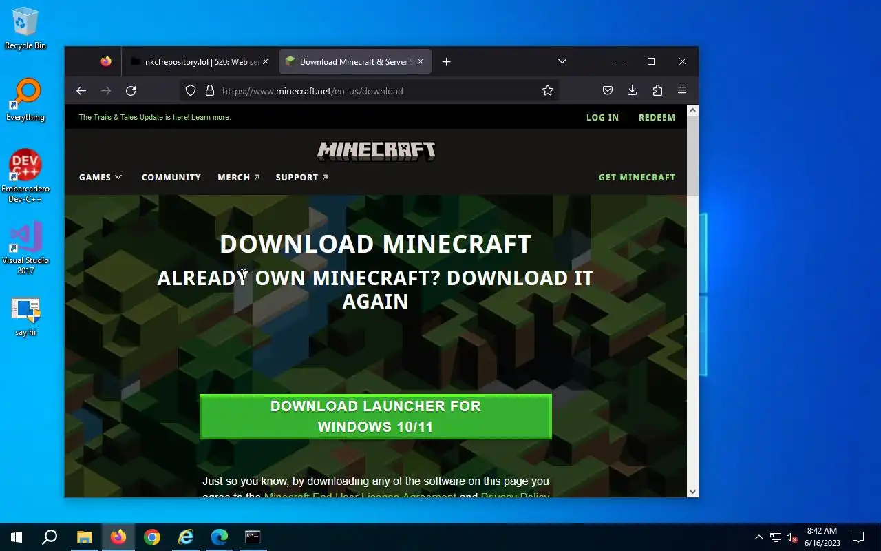Open File Explorer from the taskbar

[84, 537]
